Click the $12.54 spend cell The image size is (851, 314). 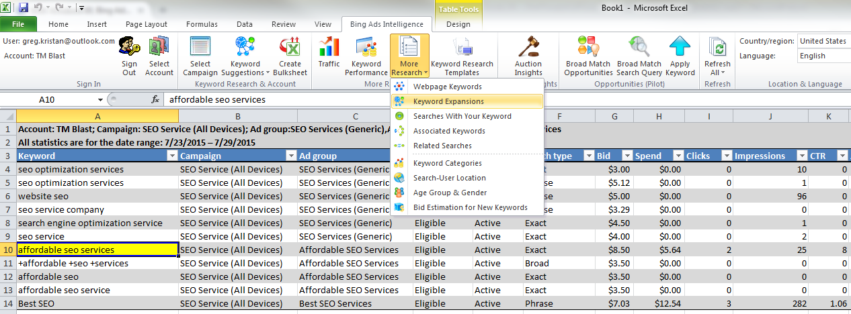(659, 303)
